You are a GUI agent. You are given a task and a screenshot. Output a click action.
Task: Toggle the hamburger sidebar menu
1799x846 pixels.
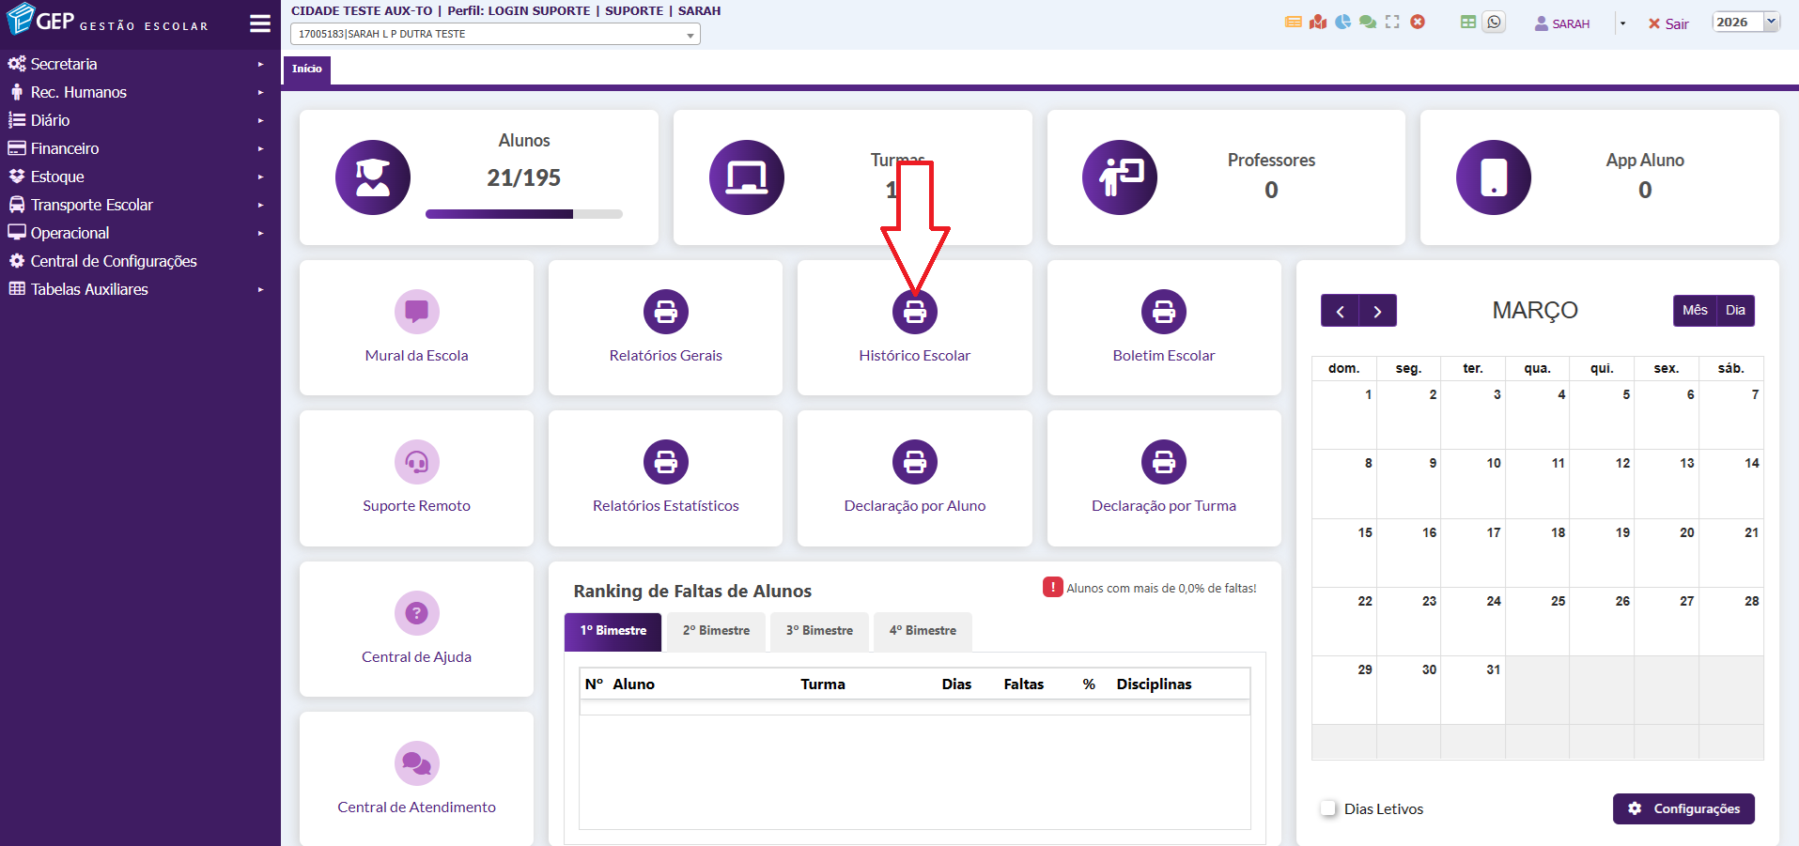(x=260, y=23)
